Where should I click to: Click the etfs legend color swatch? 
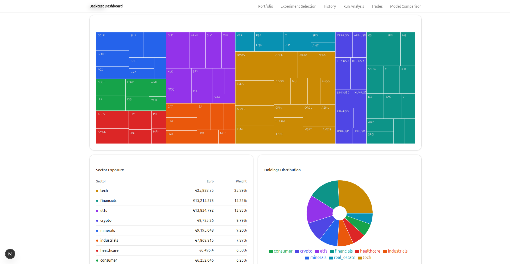317,251
